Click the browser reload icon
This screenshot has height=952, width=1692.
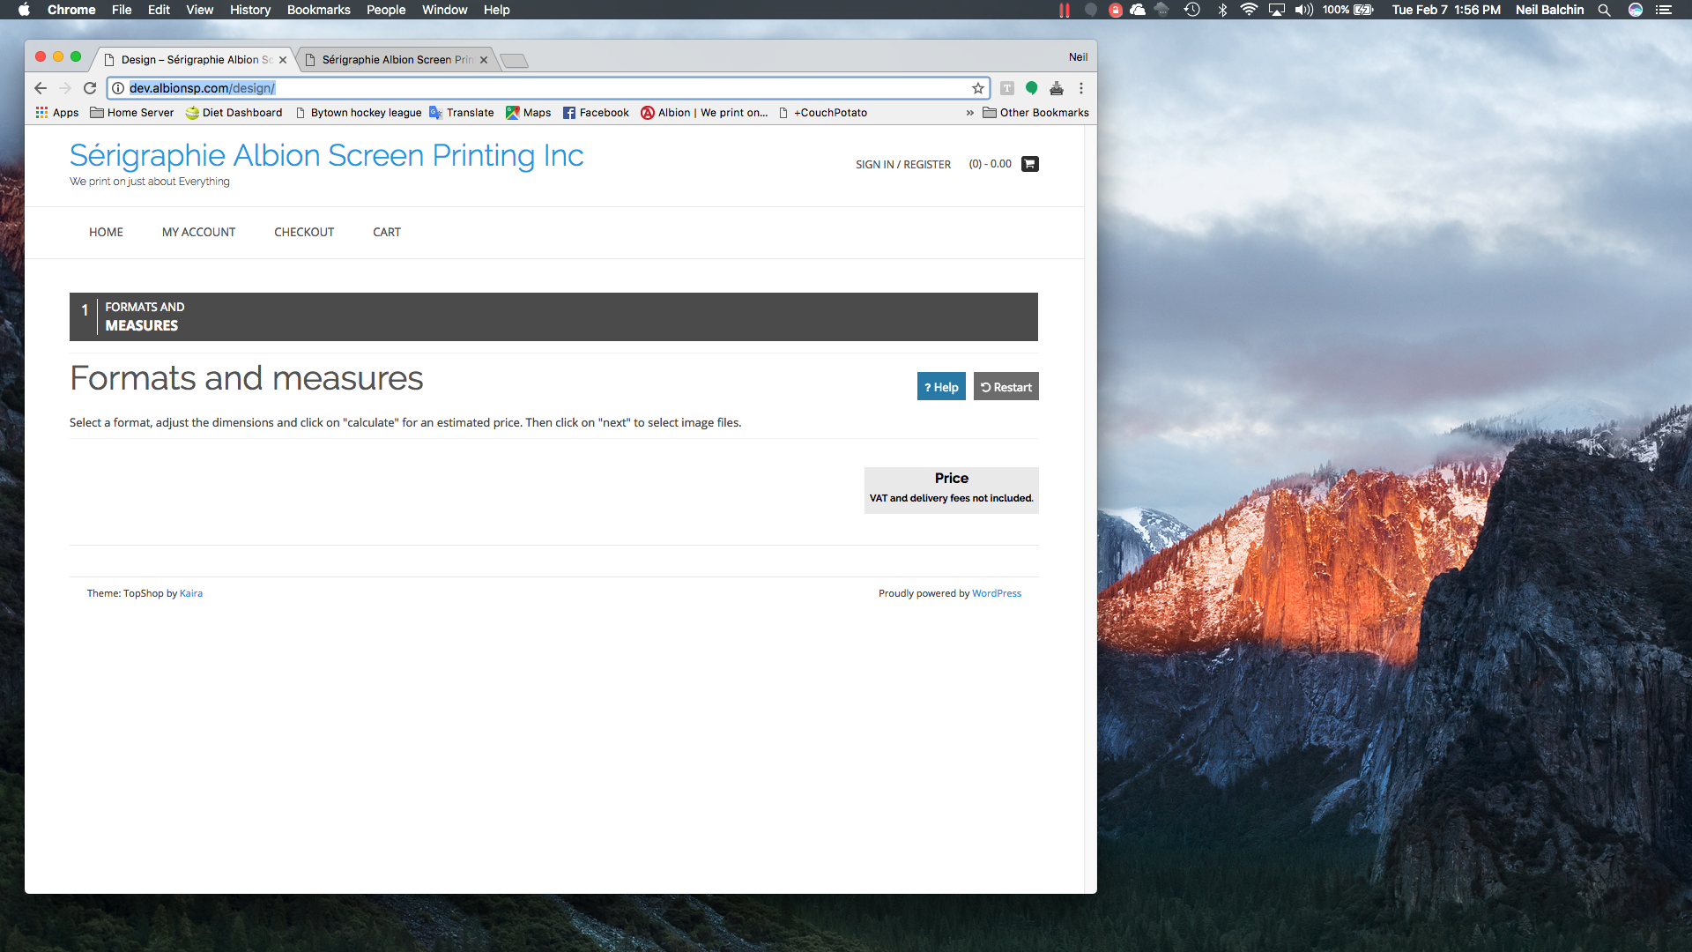[90, 88]
